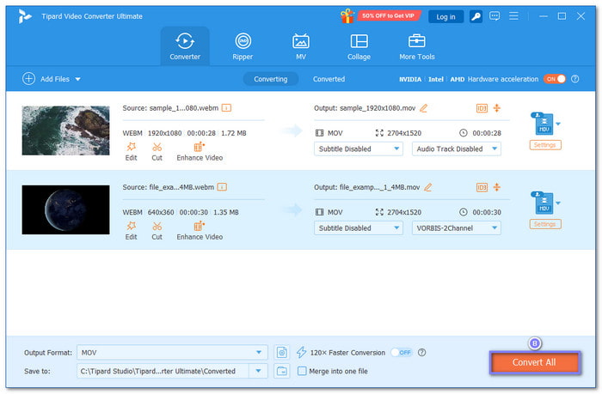Toggle Hardware acceleration switch off
The image size is (602, 394).
(555, 79)
